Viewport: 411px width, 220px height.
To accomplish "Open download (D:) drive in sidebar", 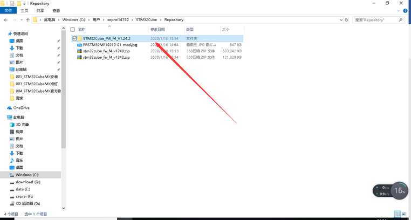I will coord(28,182).
